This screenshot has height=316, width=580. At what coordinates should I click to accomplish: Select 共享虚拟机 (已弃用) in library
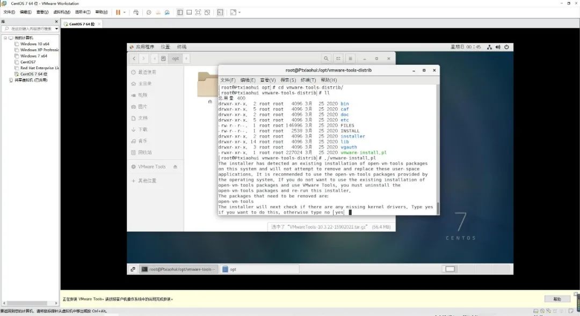coord(31,80)
